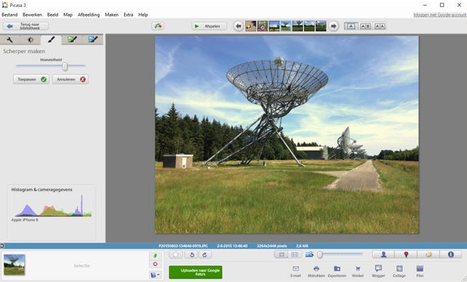Toggle the side-by-side A|B view mode
The height and width of the screenshot is (282, 467).
tap(365, 26)
